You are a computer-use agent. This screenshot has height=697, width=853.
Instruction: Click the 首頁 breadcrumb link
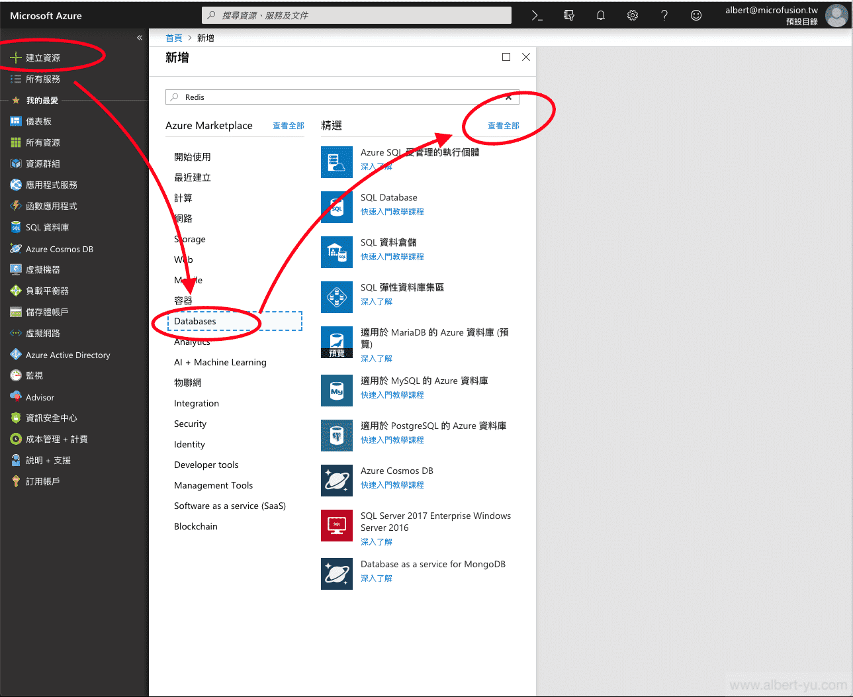(x=173, y=38)
